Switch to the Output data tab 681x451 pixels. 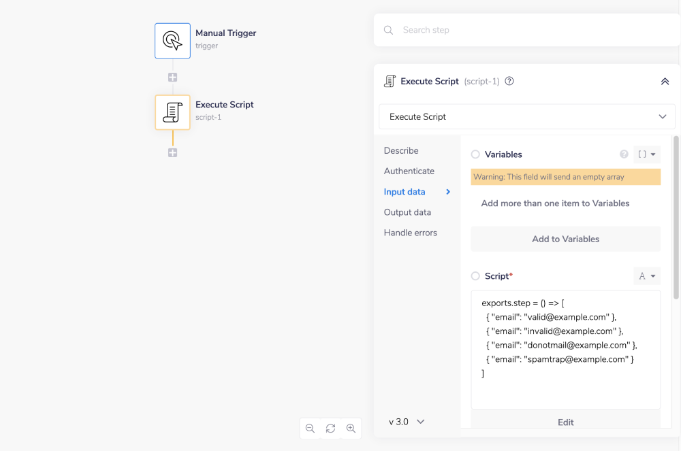pos(407,212)
